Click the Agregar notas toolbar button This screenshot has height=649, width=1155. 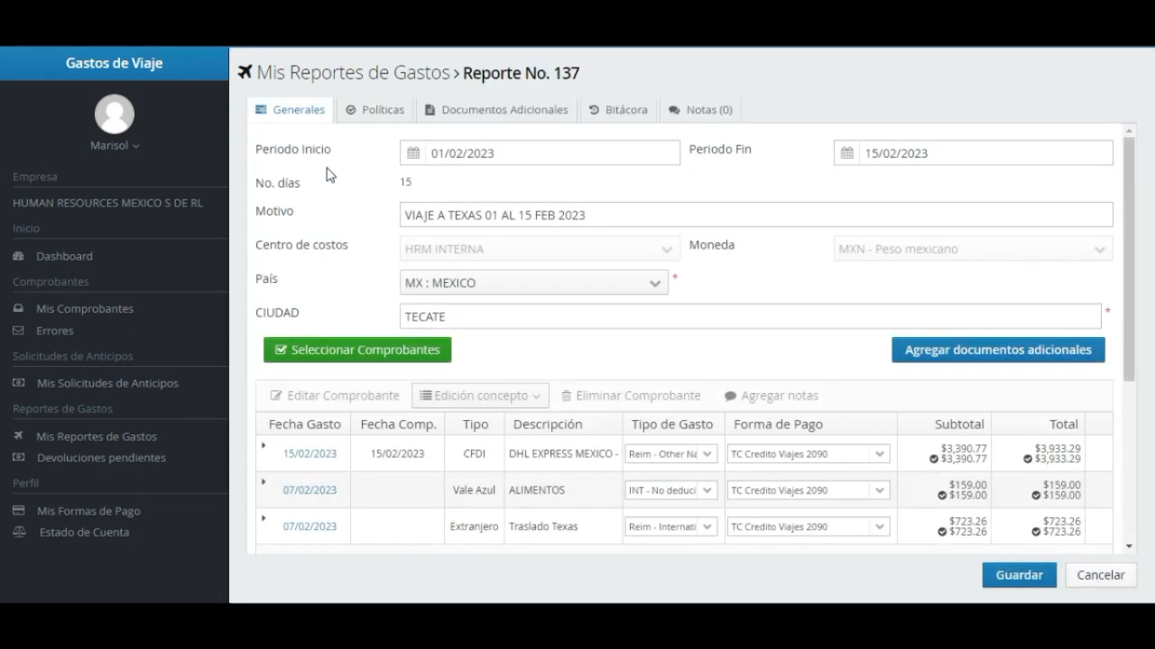771,395
